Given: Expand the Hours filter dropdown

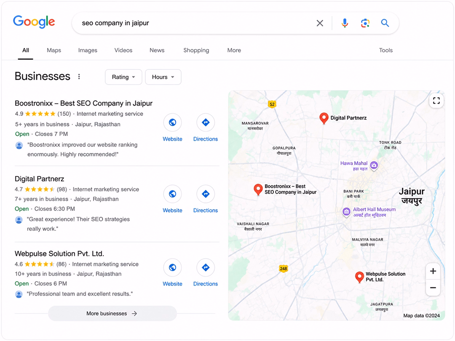Looking at the screenshot, I should pyautogui.click(x=163, y=77).
